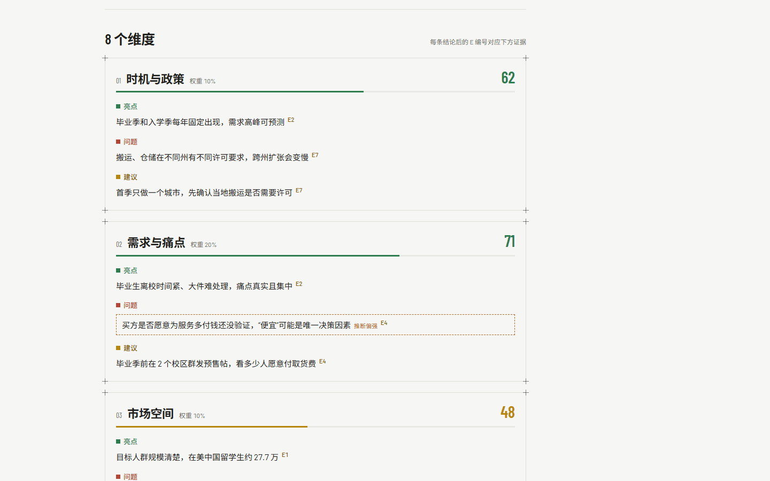Screen dimensions: 770x481
Task: Select the 市场空间 dimension title
Action: click(150, 414)
